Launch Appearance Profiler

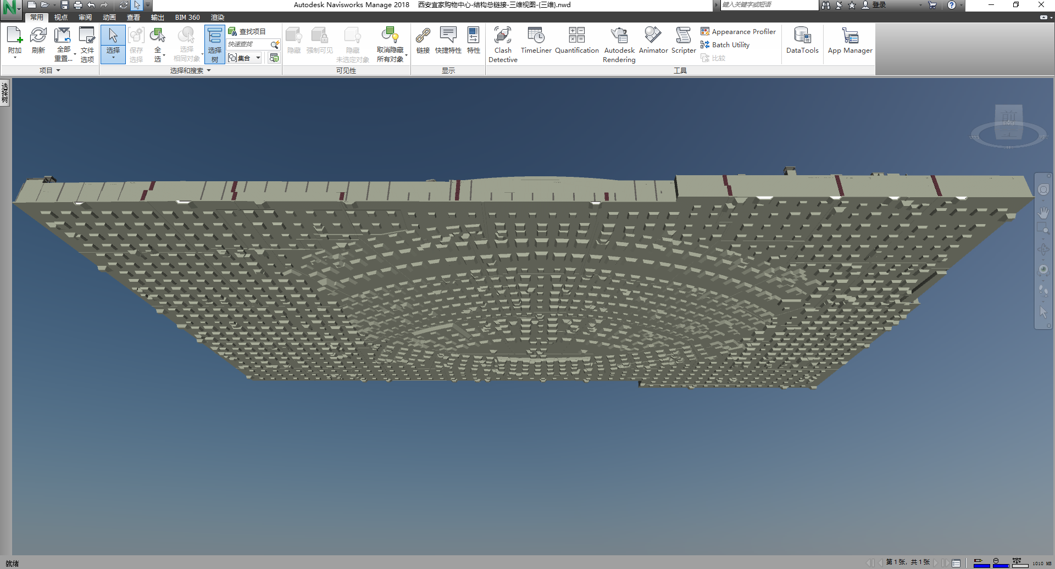point(738,31)
